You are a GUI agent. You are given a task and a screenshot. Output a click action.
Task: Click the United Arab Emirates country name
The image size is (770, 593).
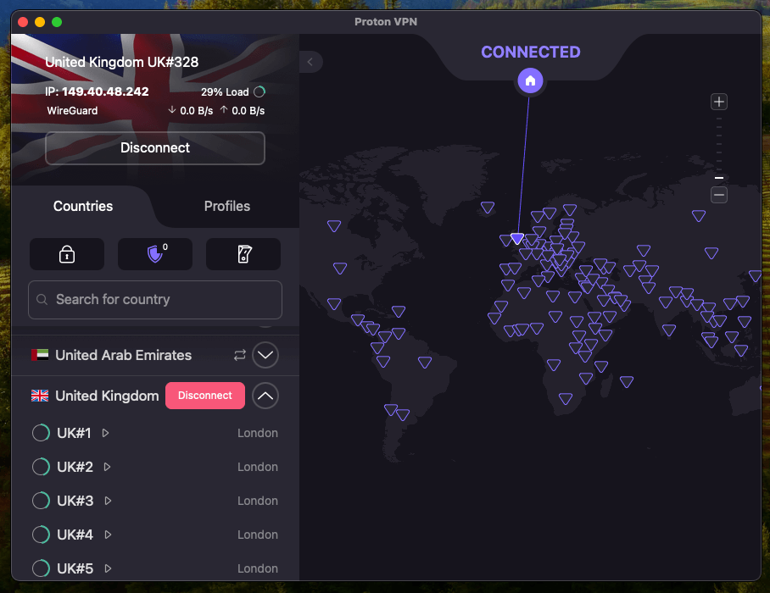pos(123,355)
